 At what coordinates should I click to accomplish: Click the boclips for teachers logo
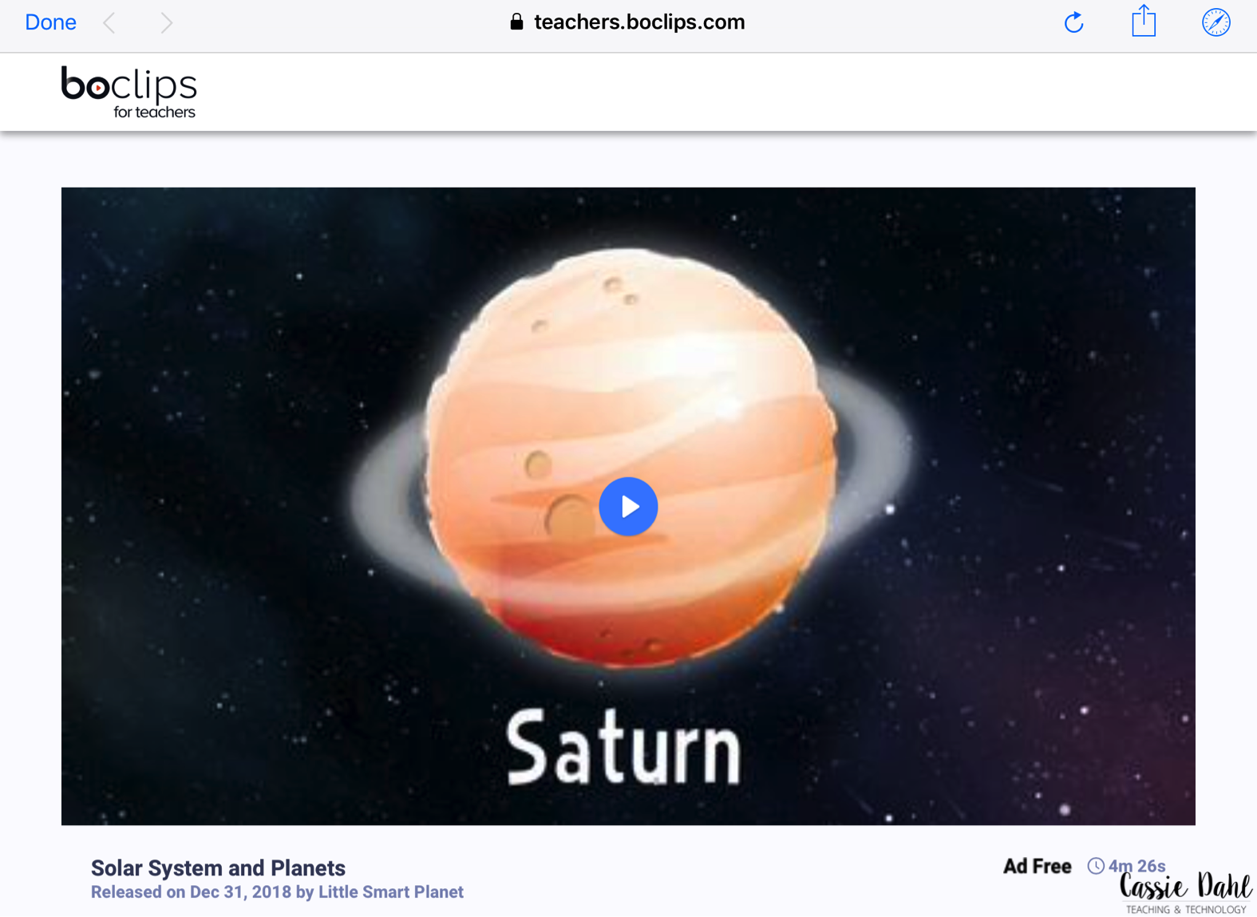[x=129, y=92]
